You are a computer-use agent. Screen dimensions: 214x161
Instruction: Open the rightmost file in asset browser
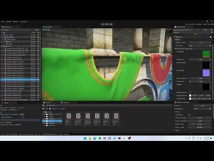click(116, 116)
